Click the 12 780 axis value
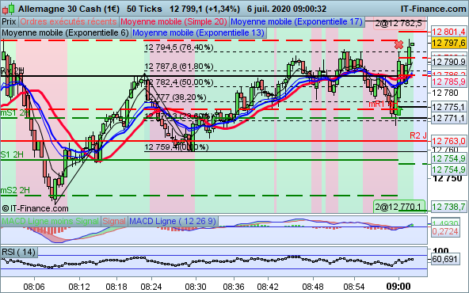The width and height of the screenshot is (469, 293). click(445, 93)
